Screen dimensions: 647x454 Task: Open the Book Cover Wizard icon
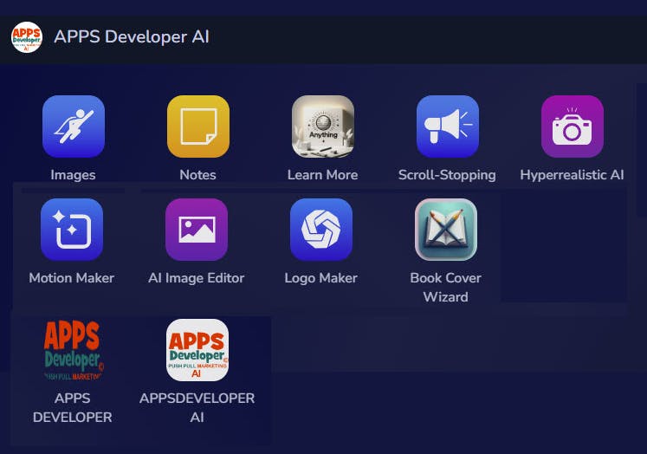point(446,230)
